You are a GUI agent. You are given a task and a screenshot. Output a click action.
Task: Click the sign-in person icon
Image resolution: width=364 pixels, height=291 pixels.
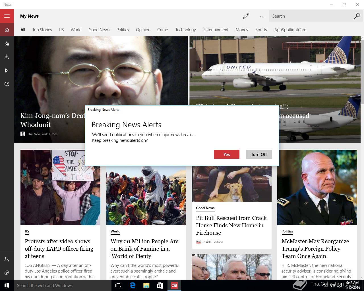pos(7,259)
